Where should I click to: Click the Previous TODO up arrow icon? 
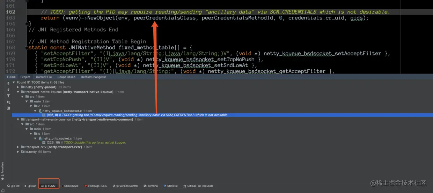click(8, 84)
